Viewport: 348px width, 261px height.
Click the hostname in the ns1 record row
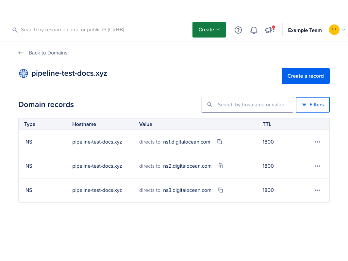click(x=97, y=142)
